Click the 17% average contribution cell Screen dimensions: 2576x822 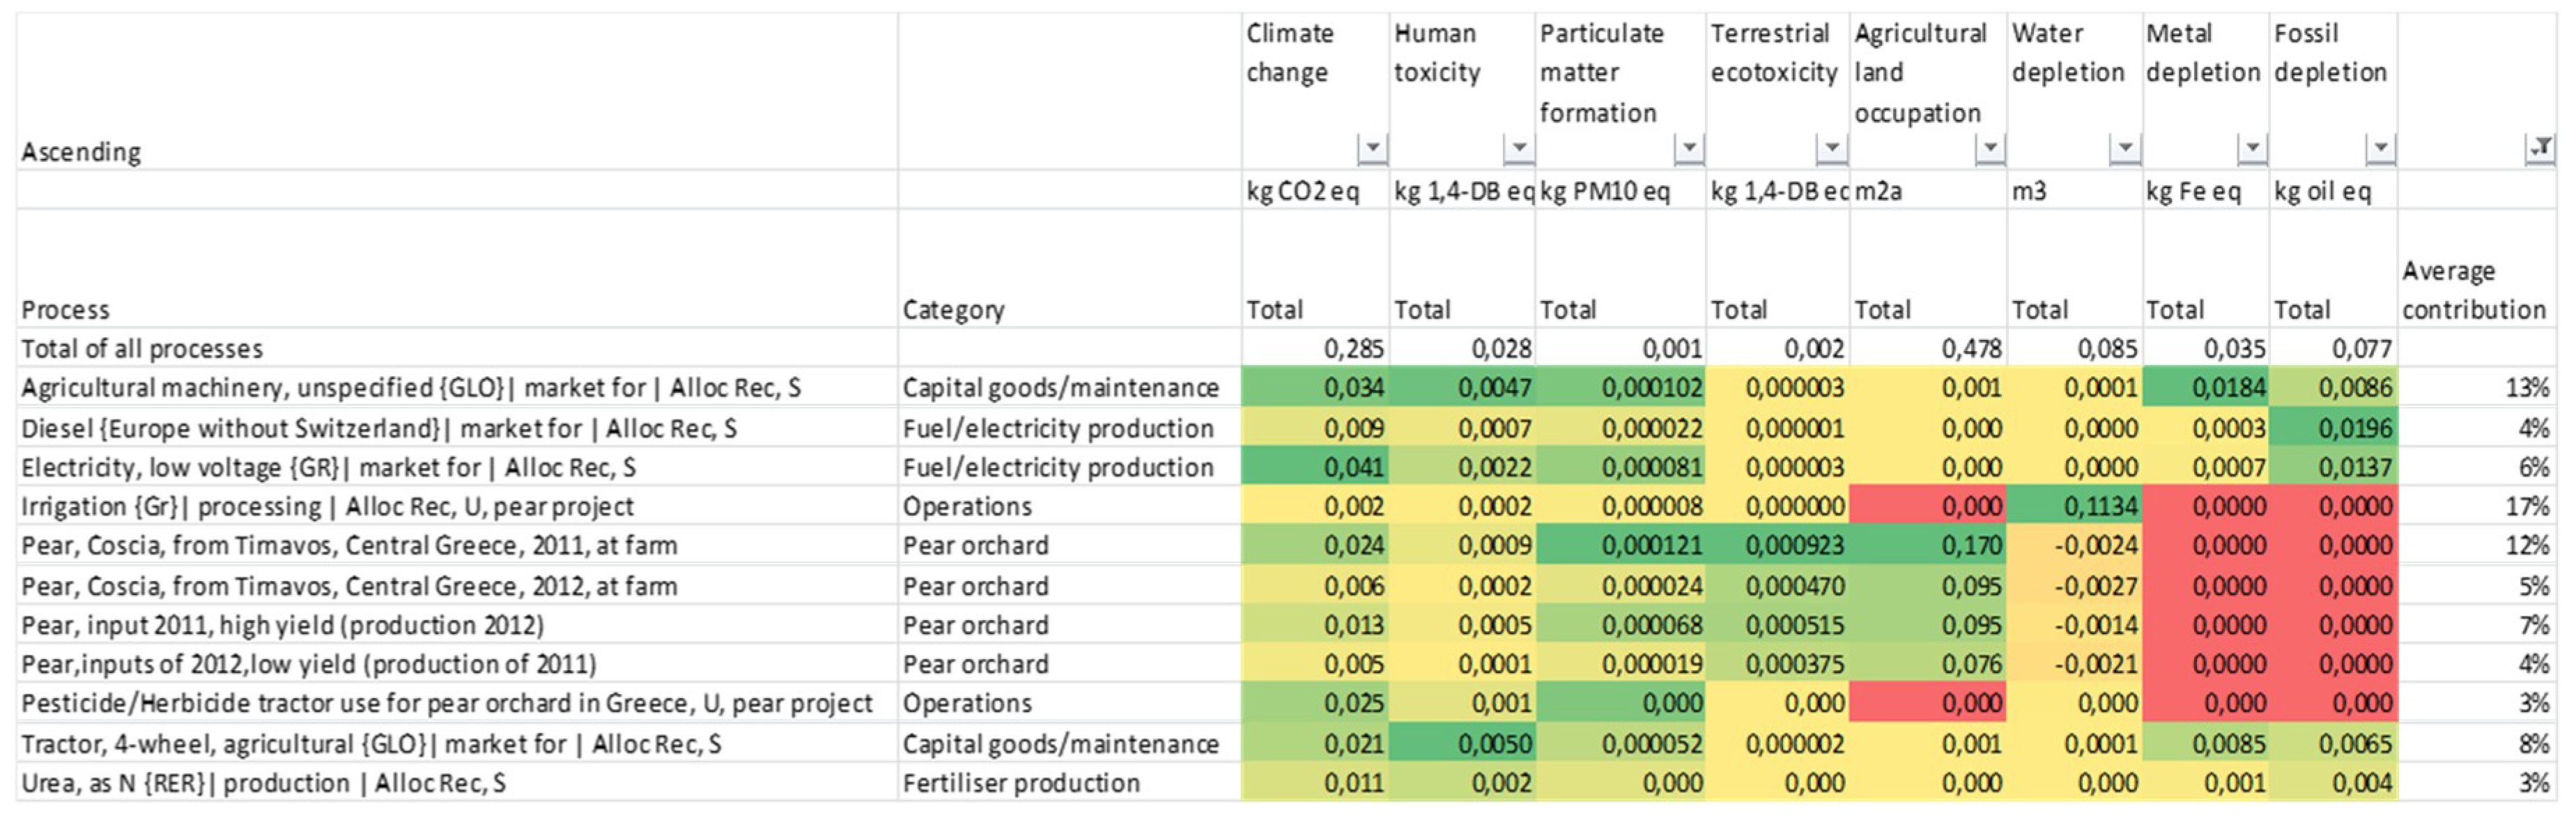click(x=2477, y=507)
